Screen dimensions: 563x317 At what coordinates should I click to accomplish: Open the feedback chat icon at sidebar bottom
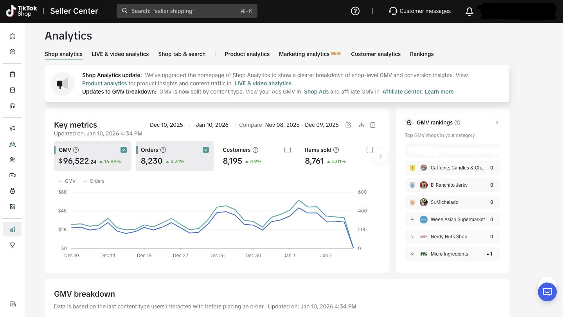13,304
